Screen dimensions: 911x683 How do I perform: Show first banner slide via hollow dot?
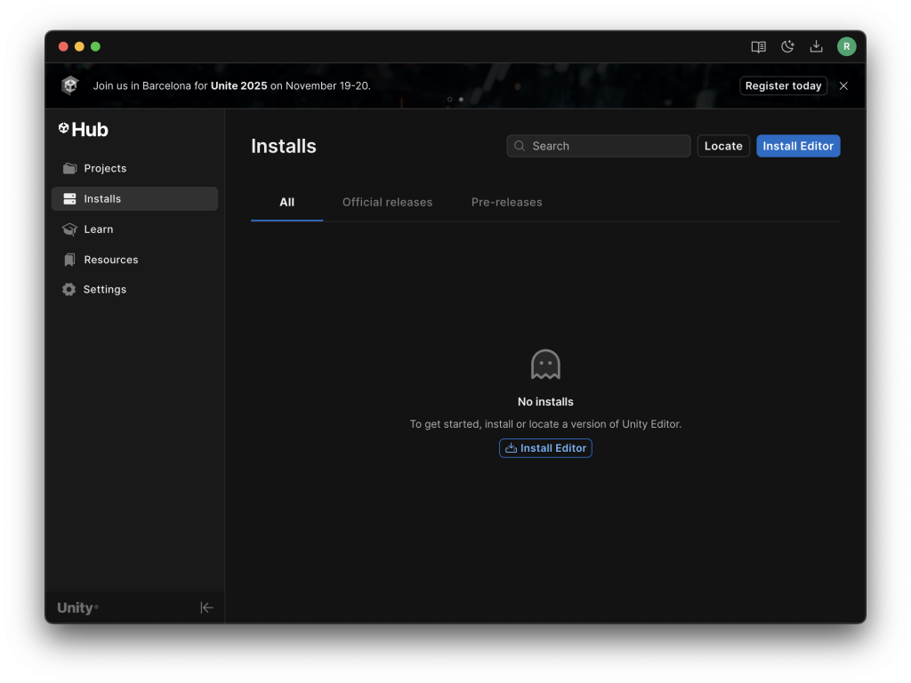[449, 100]
